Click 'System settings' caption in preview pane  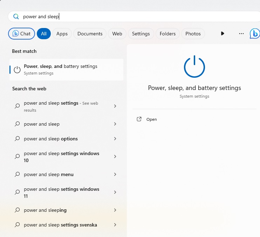(x=194, y=96)
